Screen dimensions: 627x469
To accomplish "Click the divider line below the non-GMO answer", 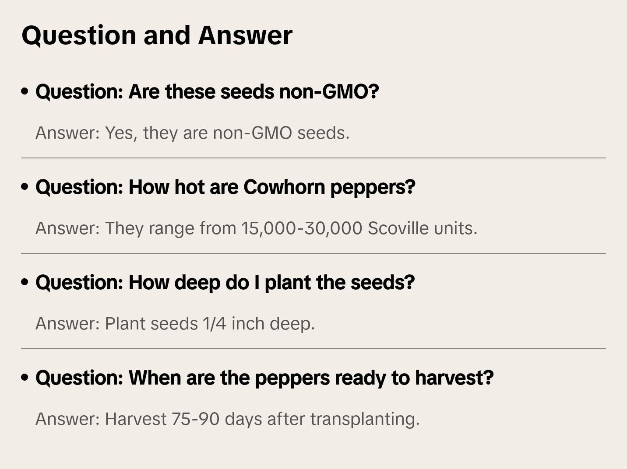I will click(x=313, y=158).
